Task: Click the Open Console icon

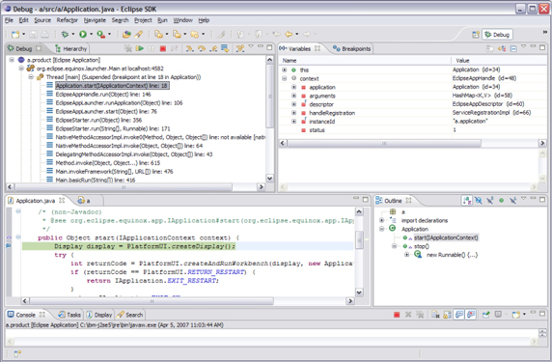Action: (516, 315)
